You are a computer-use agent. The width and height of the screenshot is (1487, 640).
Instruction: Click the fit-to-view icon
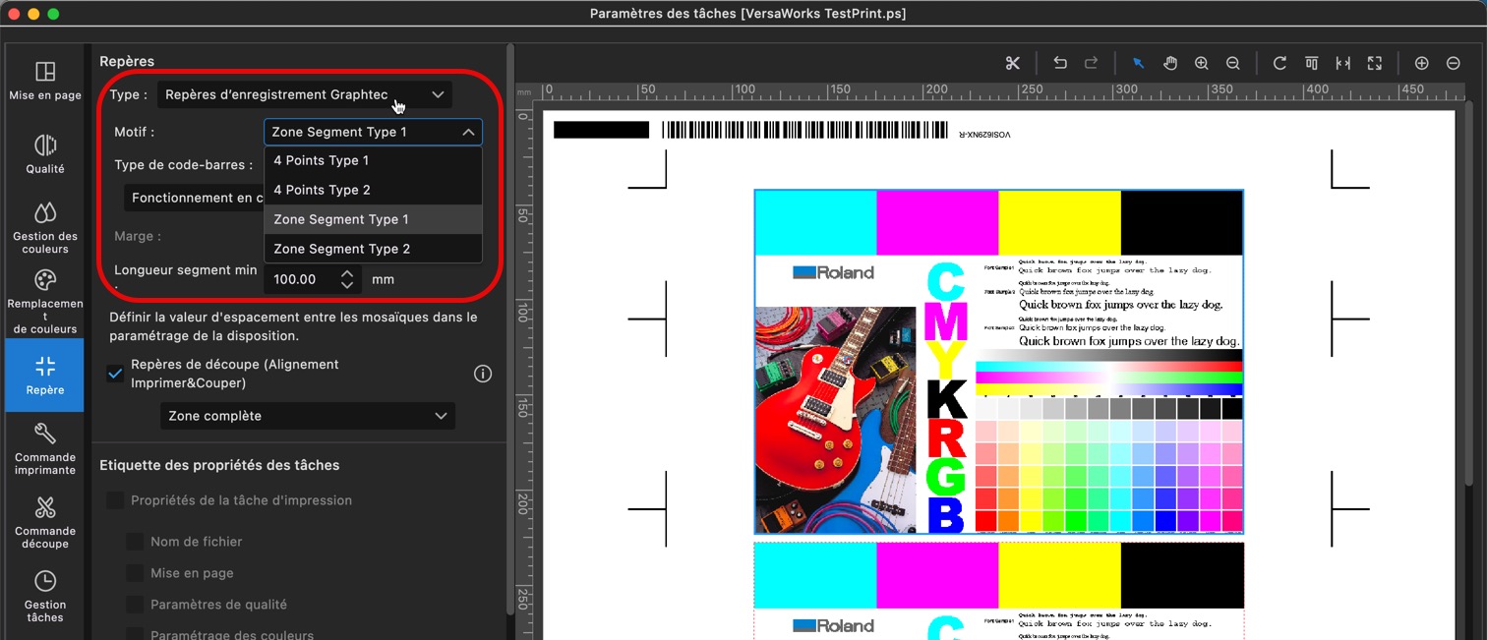pyautogui.click(x=1375, y=63)
